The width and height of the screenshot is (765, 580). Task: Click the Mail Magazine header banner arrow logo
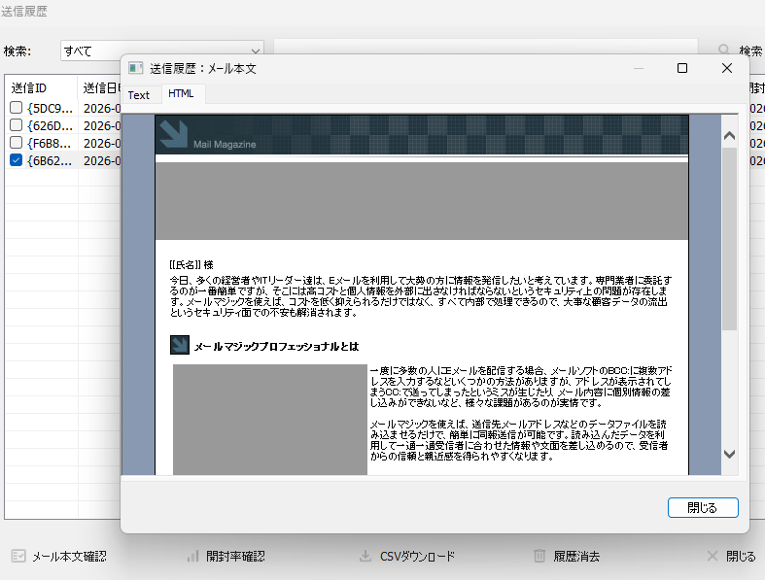pos(174,133)
